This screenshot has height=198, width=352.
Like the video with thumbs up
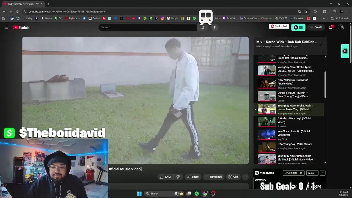[x=165, y=177]
